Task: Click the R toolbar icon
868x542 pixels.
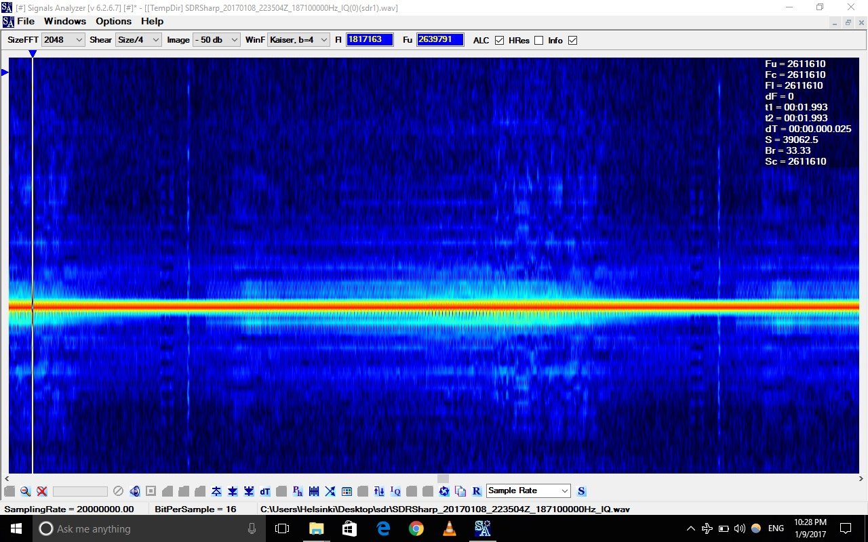Action: pyautogui.click(x=477, y=491)
